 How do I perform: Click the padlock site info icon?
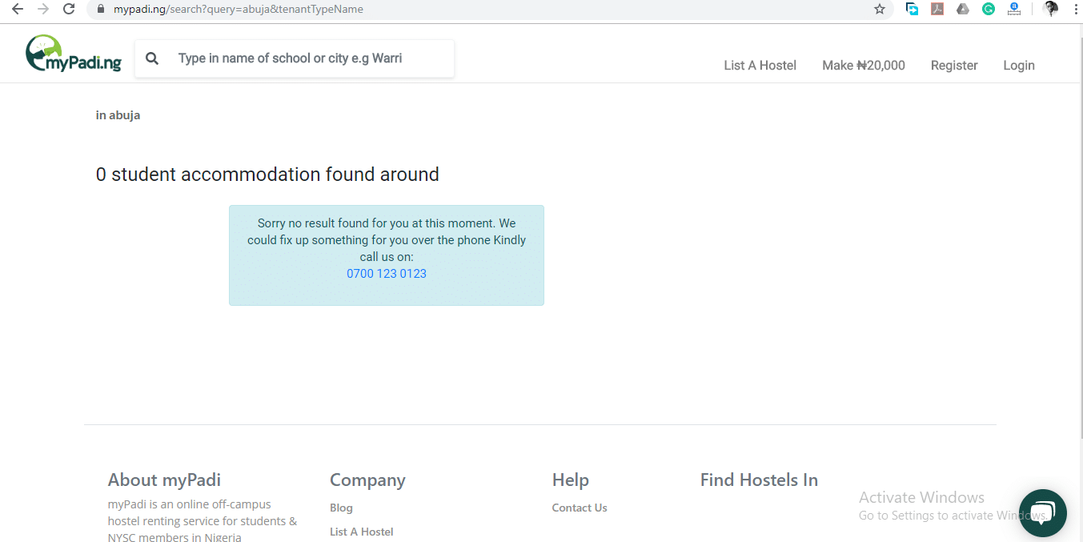coord(100,10)
